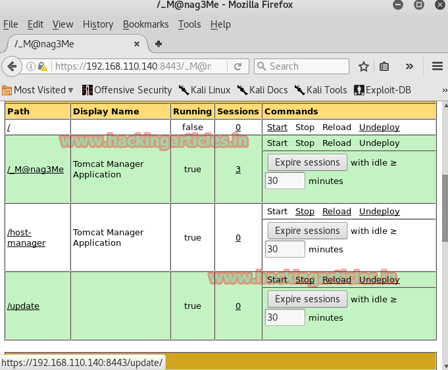
Task: Open the Help menu
Action: coord(220,24)
